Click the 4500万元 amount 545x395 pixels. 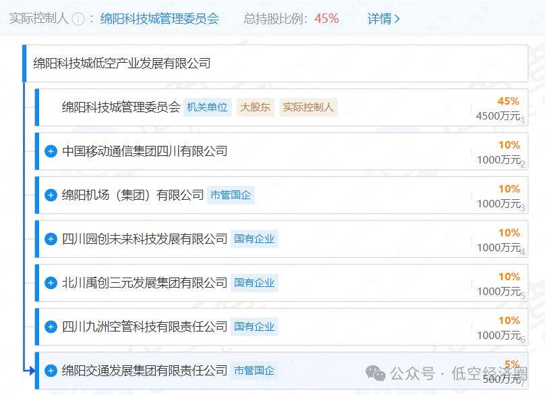click(x=498, y=116)
